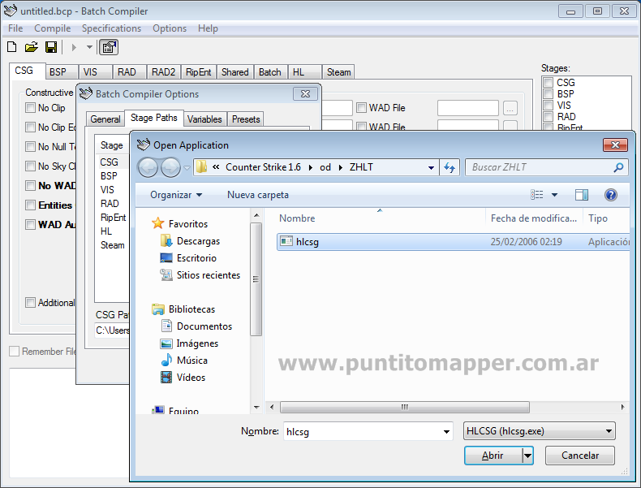Viewport: 641px width, 488px height.
Task: Click the Forward navigation arrow in Open Application
Action: point(170,167)
